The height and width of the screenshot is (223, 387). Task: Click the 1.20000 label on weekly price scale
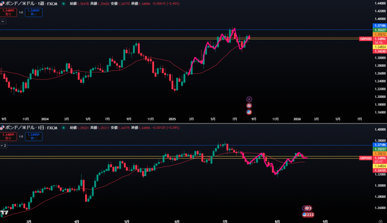point(380,97)
